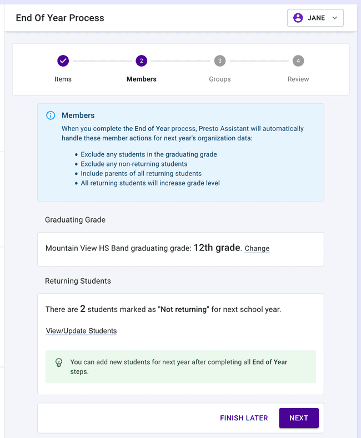The width and height of the screenshot is (361, 438).
Task: Select the Members step label
Action: click(142, 79)
